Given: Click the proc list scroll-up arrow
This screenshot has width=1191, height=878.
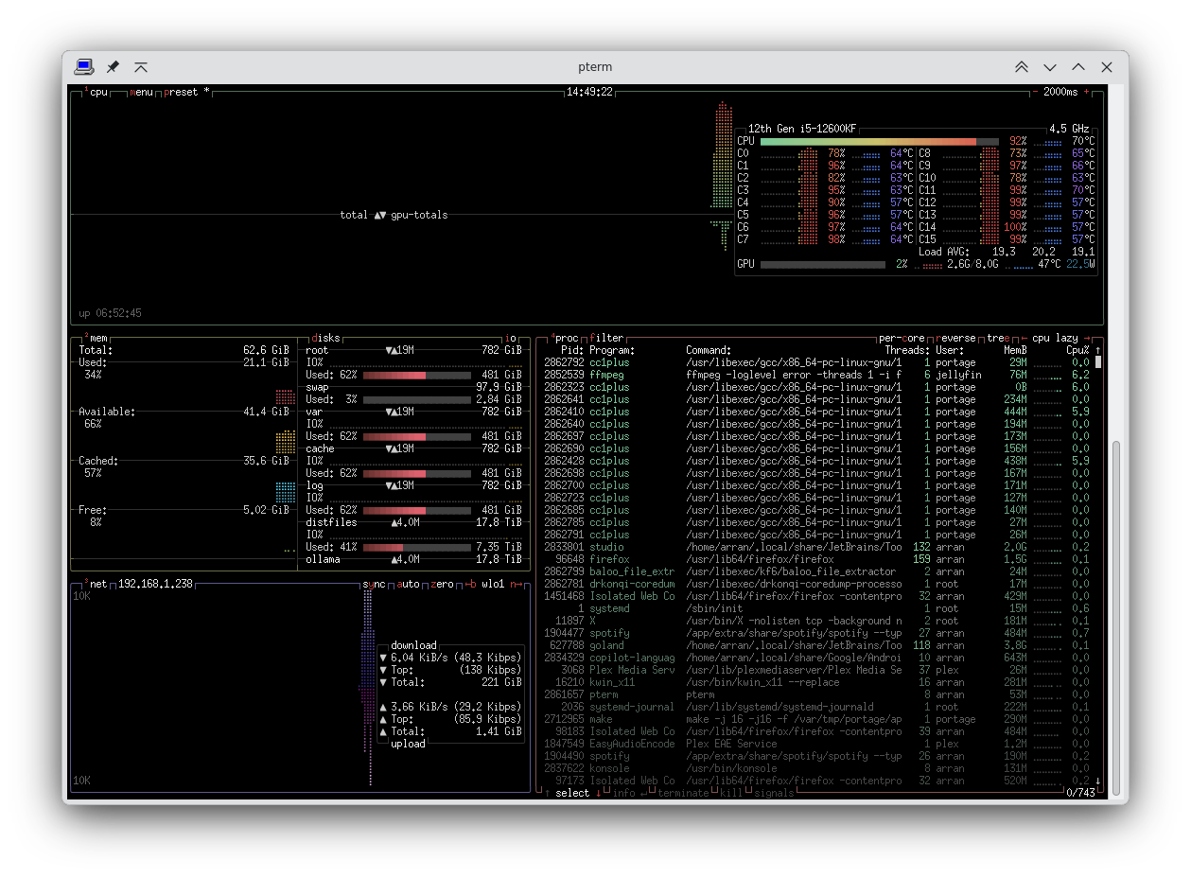Looking at the screenshot, I should [1097, 350].
